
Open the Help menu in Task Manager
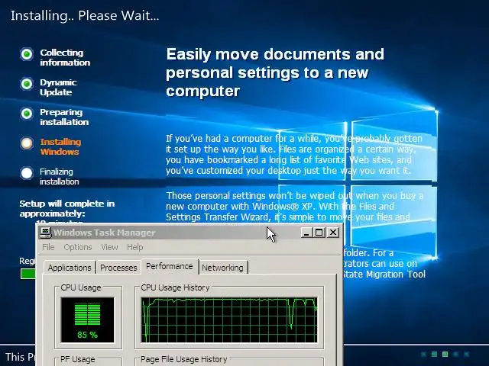tap(135, 247)
